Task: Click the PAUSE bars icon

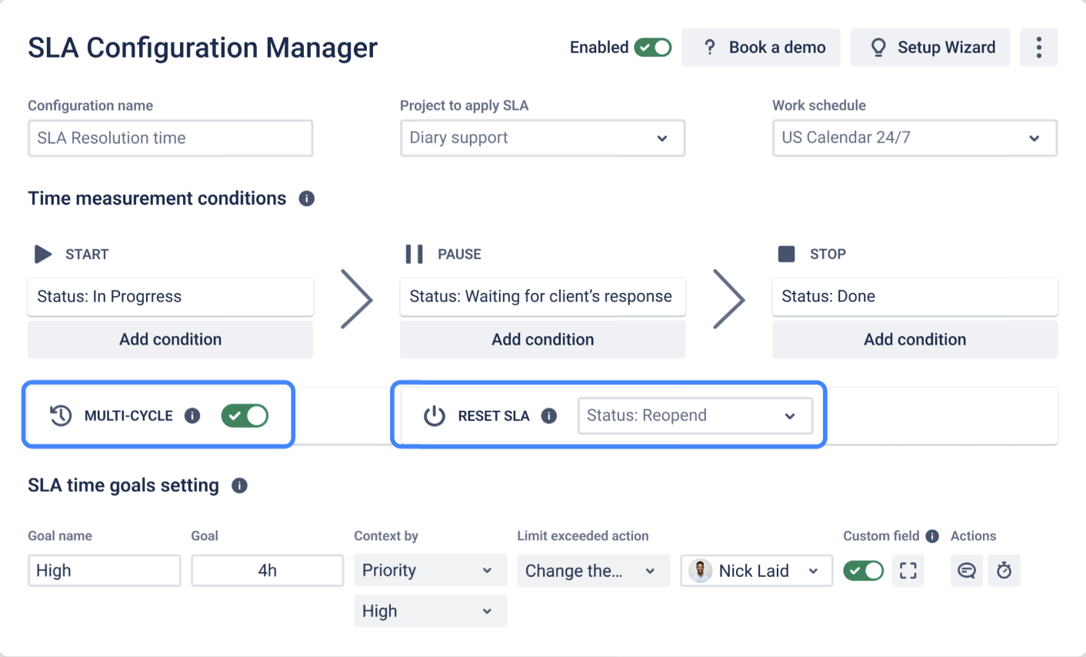Action: 415,254
